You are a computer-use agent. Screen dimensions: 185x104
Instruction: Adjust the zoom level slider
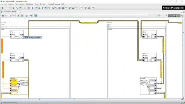tap(174, 16)
